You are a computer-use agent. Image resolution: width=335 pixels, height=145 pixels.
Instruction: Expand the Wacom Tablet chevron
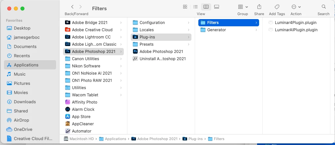pos(121,95)
